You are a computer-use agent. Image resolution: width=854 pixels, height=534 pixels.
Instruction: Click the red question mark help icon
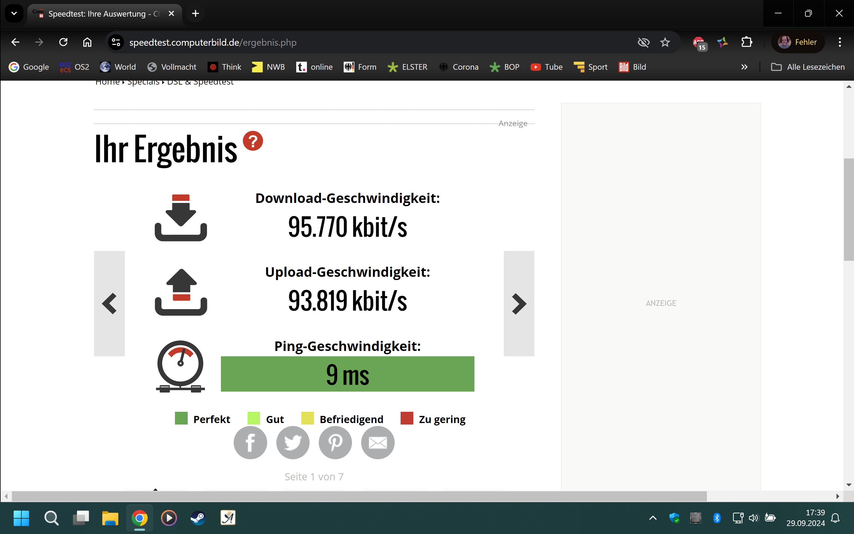coord(253,141)
